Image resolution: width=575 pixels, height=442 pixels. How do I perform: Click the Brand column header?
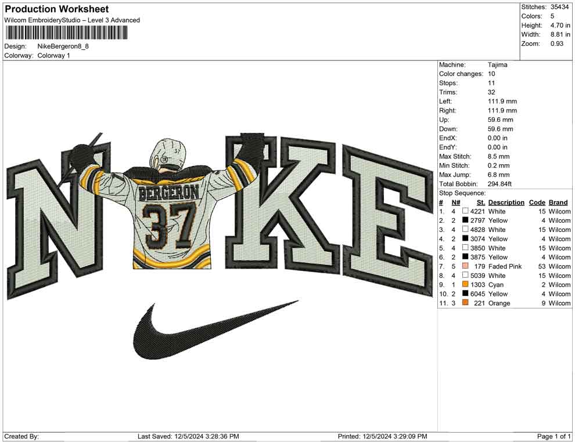point(558,202)
